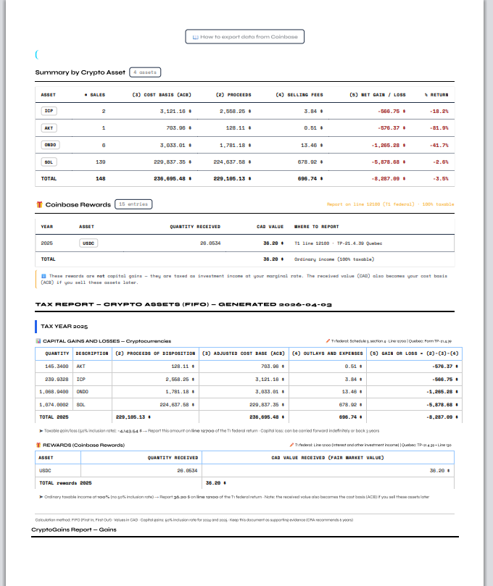Click the T1 line 12100 · TP-21.4.39 Quebec cell
Viewport: 493px width, 586px height.
coord(338,243)
